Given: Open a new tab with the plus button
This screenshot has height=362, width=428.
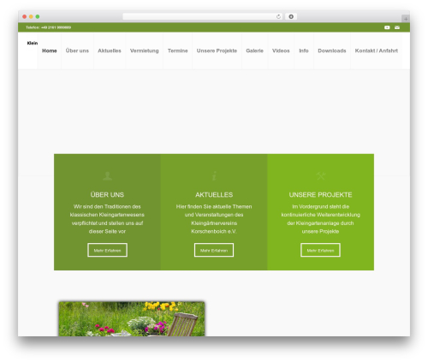Looking at the screenshot, I should (406, 19).
